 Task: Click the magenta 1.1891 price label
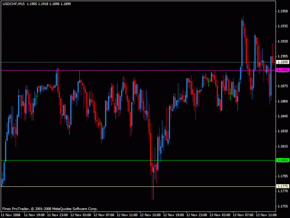pos(283,70)
